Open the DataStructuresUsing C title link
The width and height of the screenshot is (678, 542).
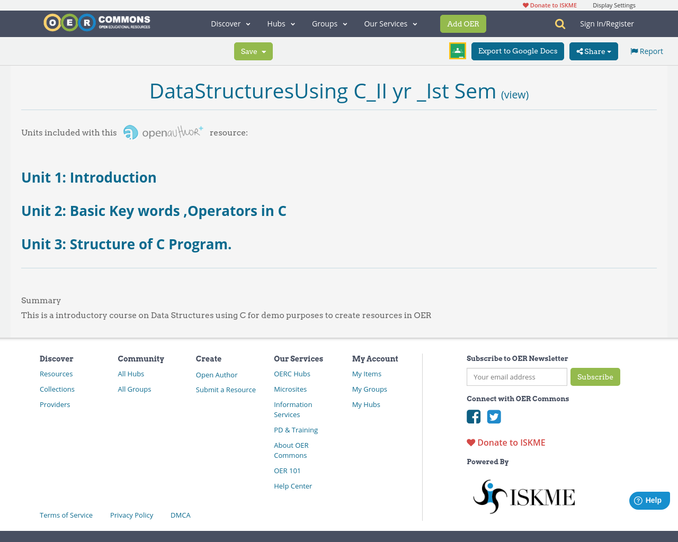tap(323, 91)
